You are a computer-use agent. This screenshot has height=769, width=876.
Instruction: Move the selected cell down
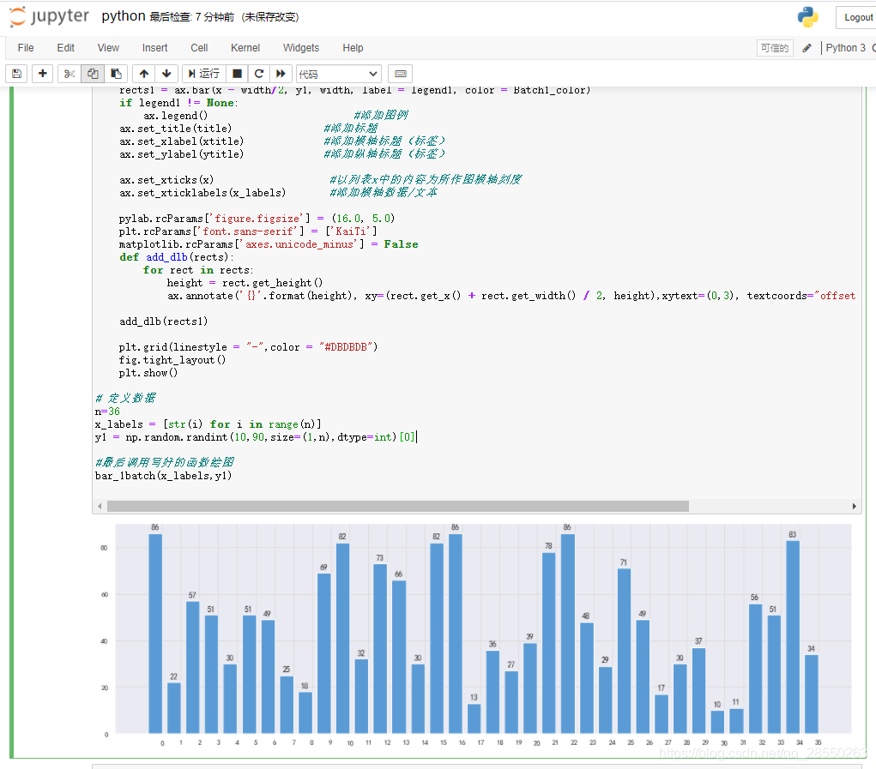[166, 74]
